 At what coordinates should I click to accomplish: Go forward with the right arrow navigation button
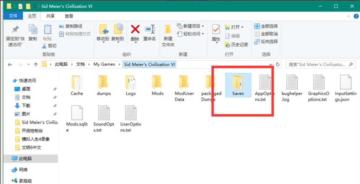(x=21, y=65)
